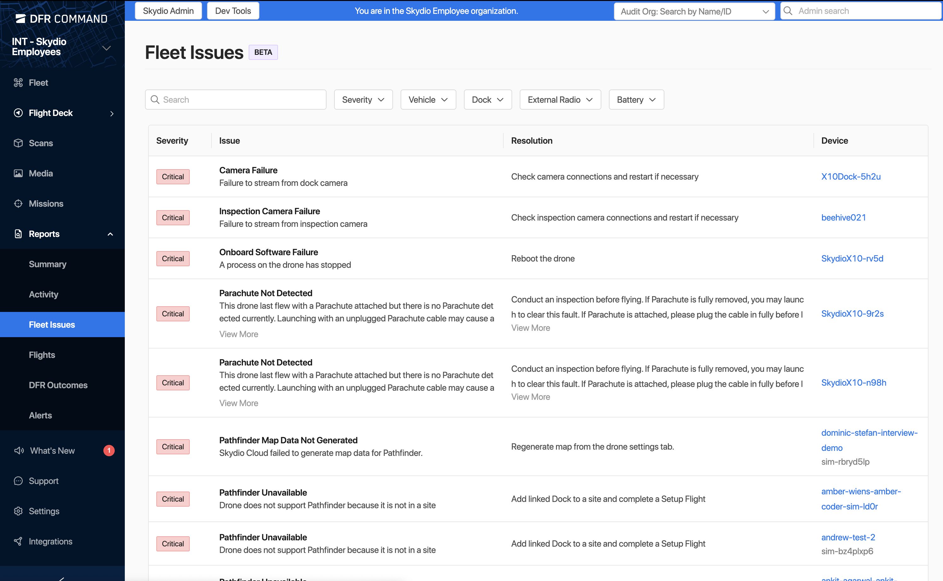Open device link dominic-stefan-interview-demo

869,440
